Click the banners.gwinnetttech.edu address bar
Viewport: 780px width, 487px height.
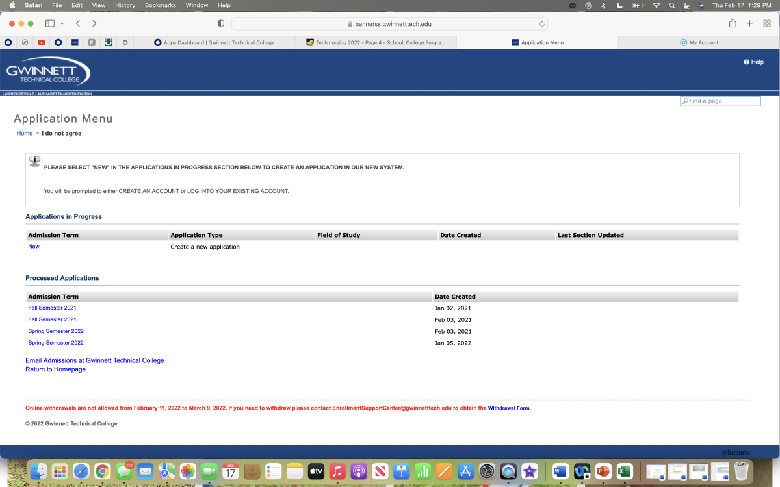click(389, 24)
